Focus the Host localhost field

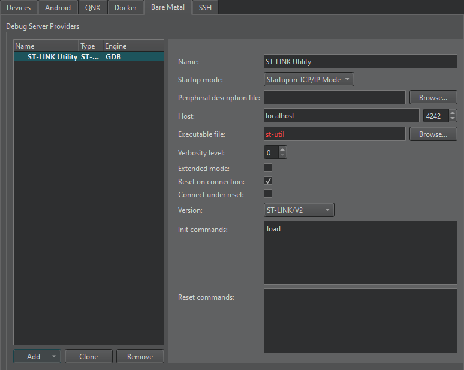341,116
